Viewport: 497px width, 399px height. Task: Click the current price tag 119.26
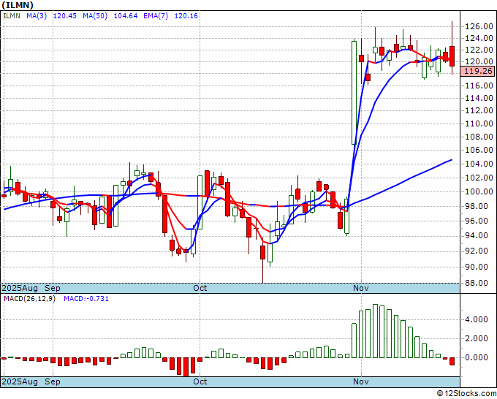pyautogui.click(x=478, y=71)
